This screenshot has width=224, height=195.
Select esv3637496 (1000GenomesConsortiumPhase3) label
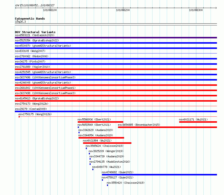coord(45,77)
